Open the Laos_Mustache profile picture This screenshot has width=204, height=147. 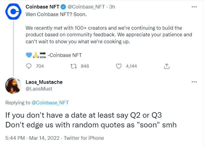click(x=14, y=86)
